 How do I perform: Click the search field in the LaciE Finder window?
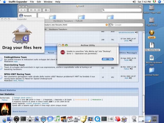pos(122,10)
